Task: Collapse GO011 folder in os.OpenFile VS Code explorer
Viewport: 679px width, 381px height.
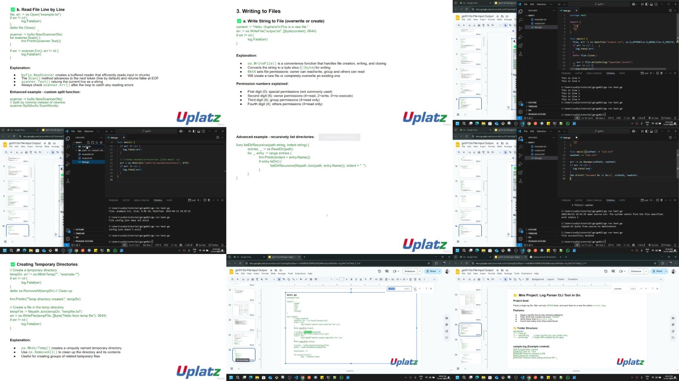Action: [531, 15]
